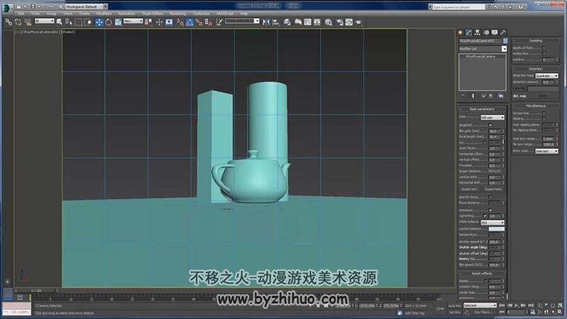Open the Rendering menu
The width and height of the screenshot is (567, 319).
tap(178, 14)
